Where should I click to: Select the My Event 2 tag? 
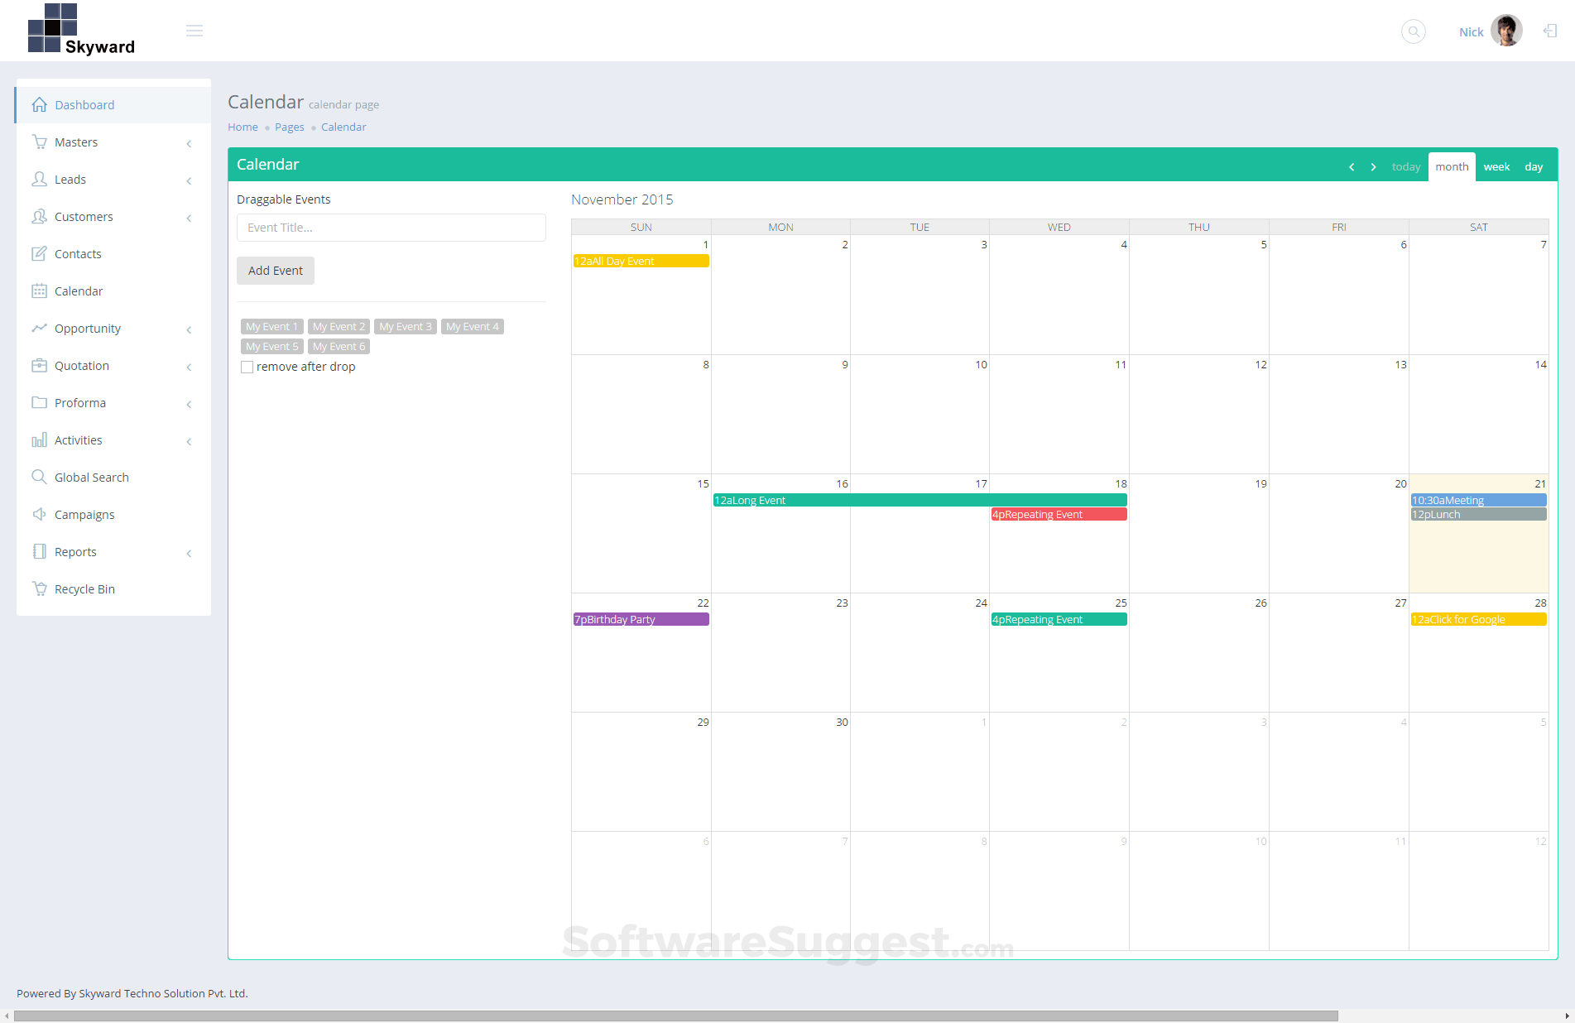(339, 326)
